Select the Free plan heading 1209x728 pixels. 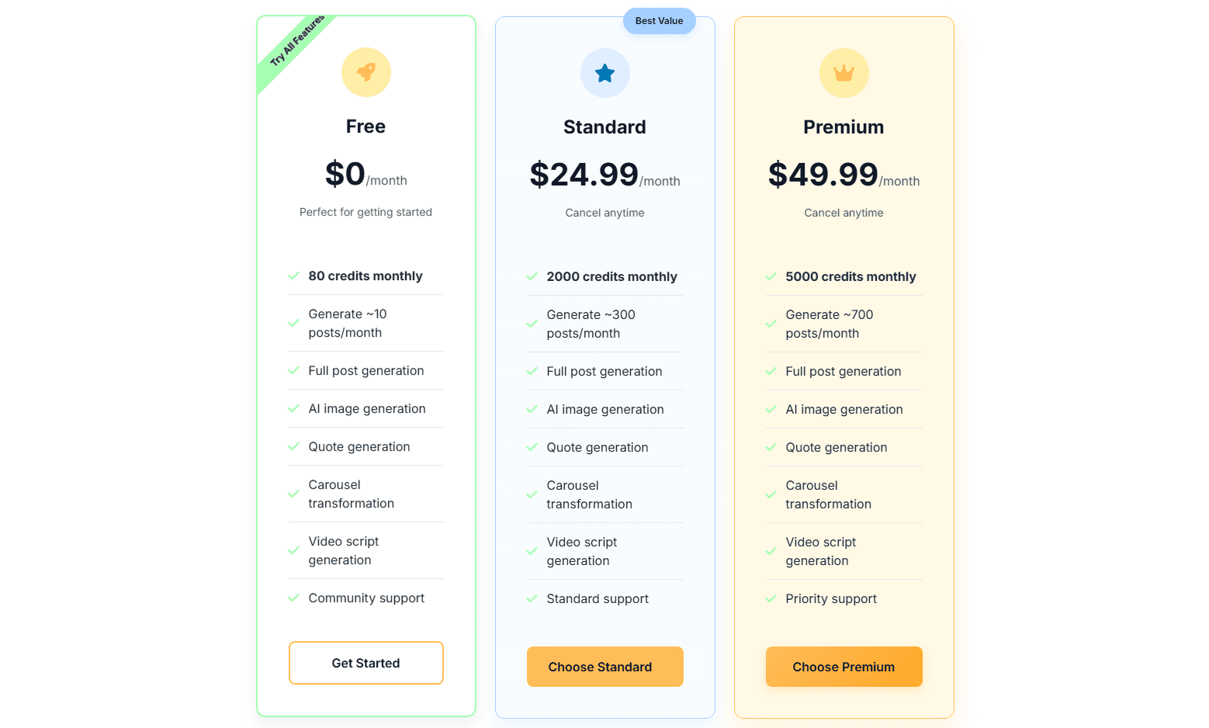pyautogui.click(x=366, y=127)
